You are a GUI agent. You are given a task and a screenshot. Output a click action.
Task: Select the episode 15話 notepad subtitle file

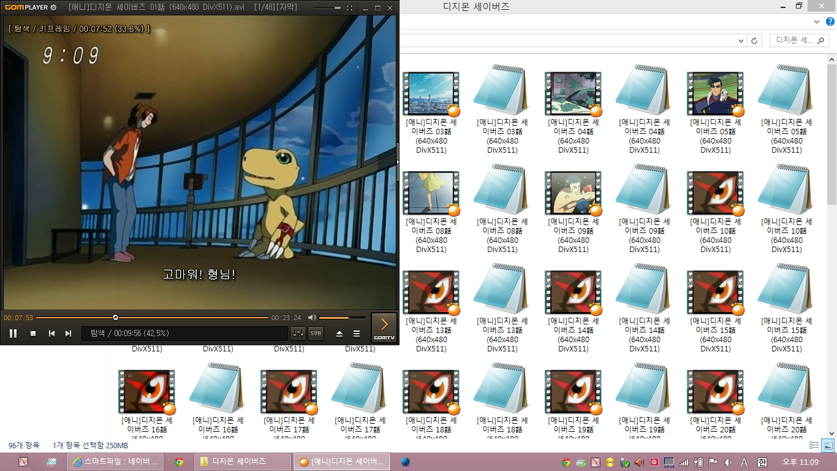(x=786, y=308)
